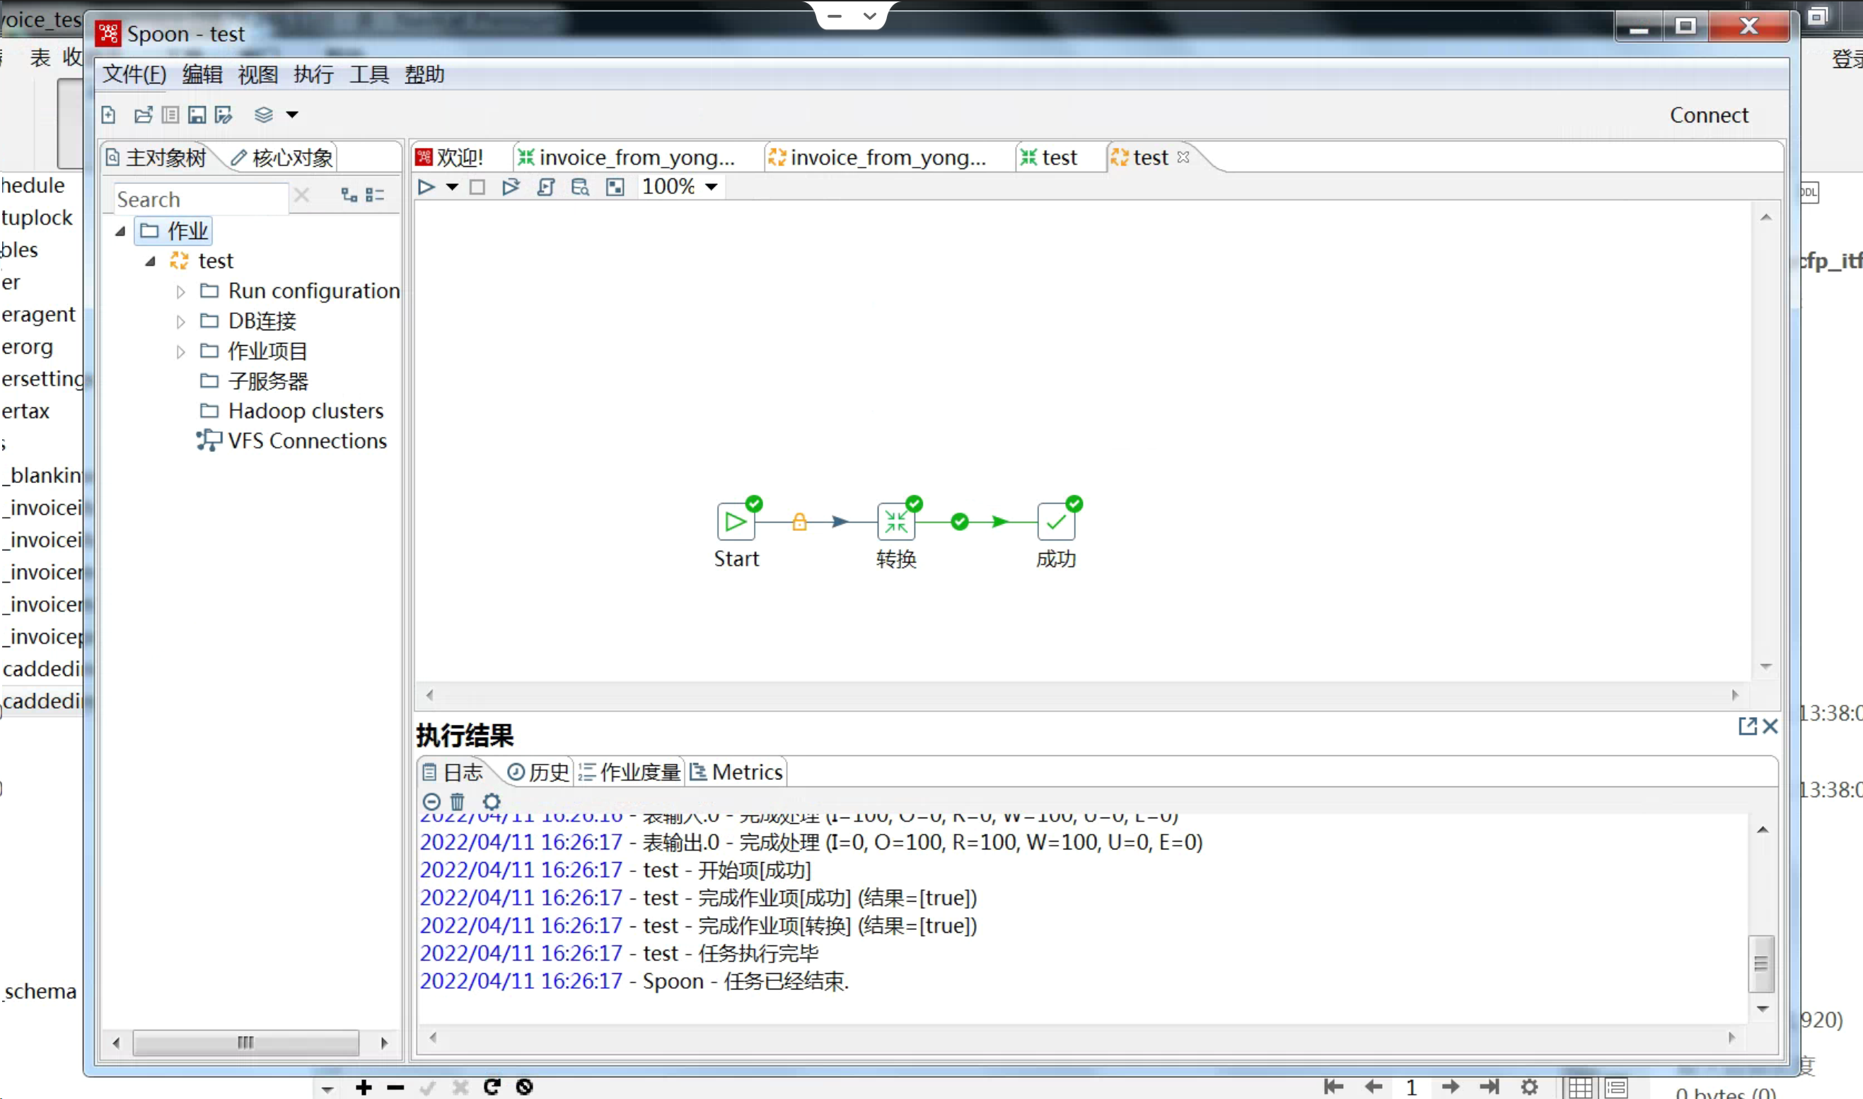The width and height of the screenshot is (1863, 1099).
Task: Click the Explore database icon
Action: (581, 187)
